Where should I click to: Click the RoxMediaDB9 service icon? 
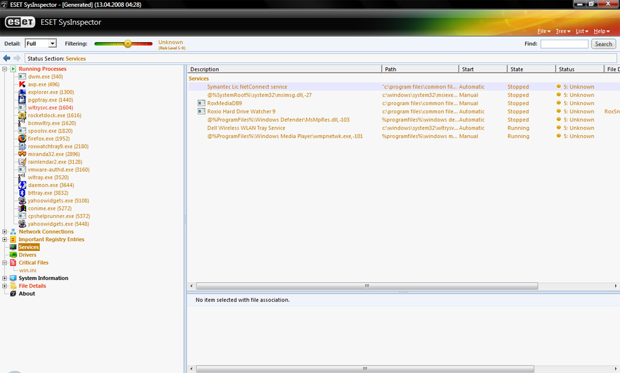point(201,103)
